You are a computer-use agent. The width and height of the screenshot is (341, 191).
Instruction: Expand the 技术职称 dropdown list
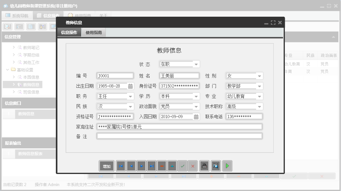click(x=259, y=107)
